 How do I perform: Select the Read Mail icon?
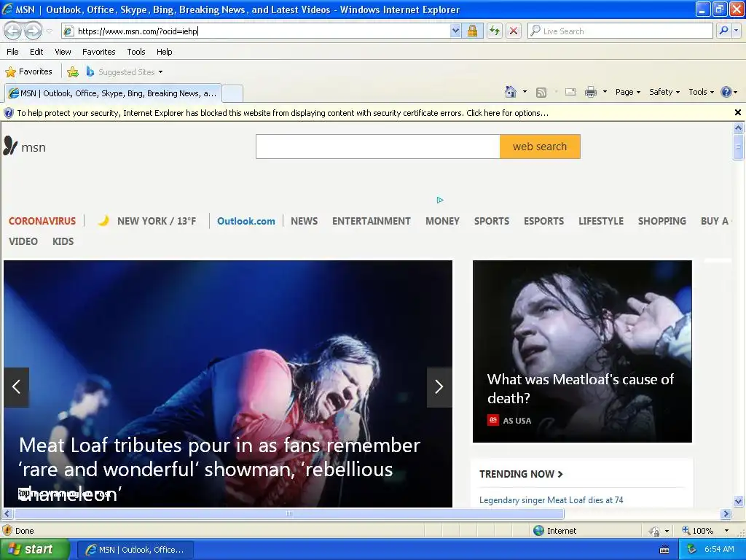pos(570,92)
